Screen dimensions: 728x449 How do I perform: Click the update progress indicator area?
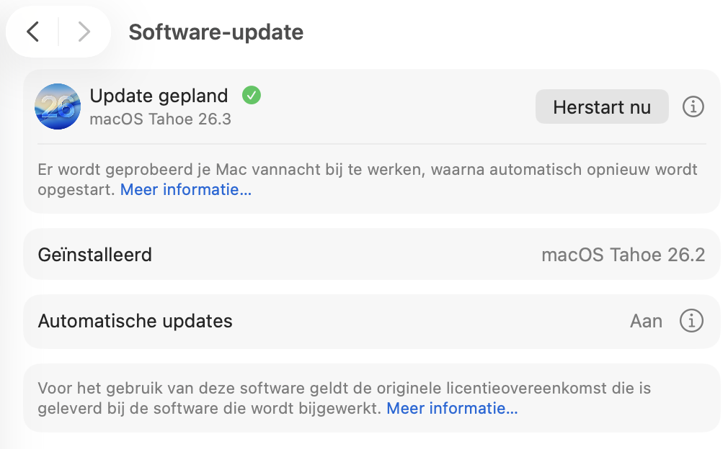coord(58,106)
